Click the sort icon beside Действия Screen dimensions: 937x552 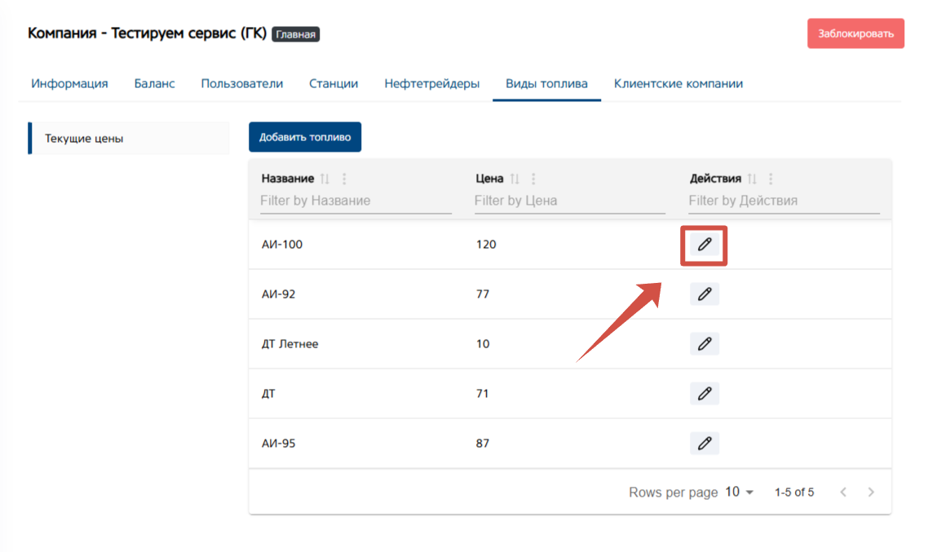[x=752, y=179]
